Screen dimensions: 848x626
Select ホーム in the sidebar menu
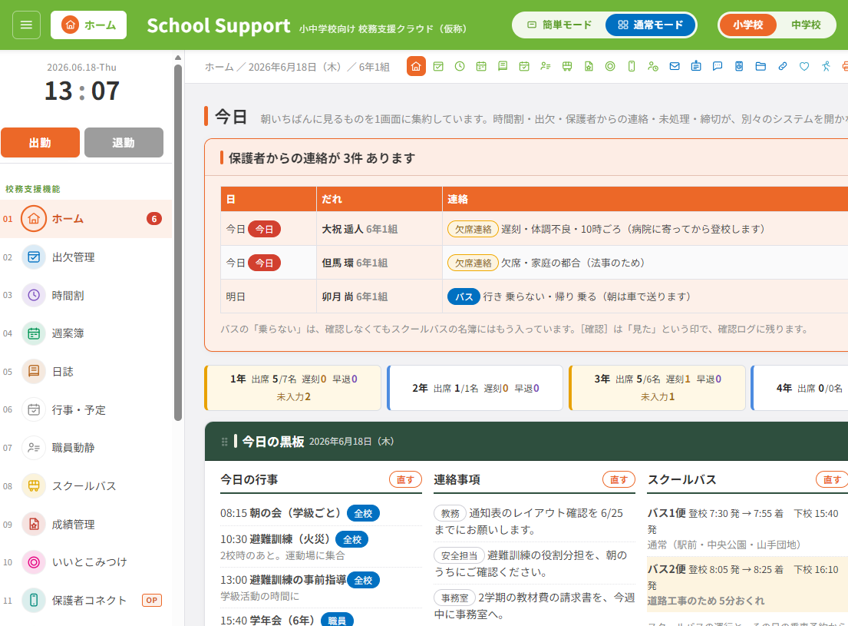pos(86,219)
